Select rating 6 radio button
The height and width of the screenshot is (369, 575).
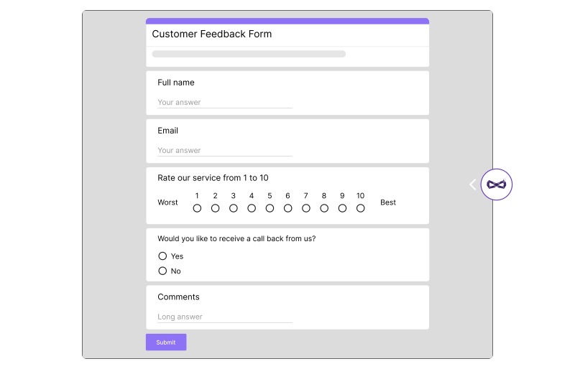288,208
